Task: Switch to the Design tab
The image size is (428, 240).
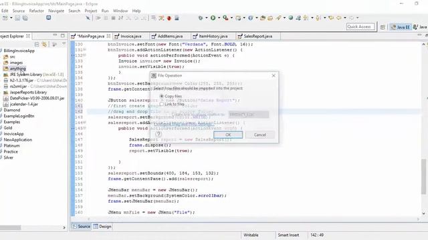Action: pyautogui.click(x=102, y=227)
